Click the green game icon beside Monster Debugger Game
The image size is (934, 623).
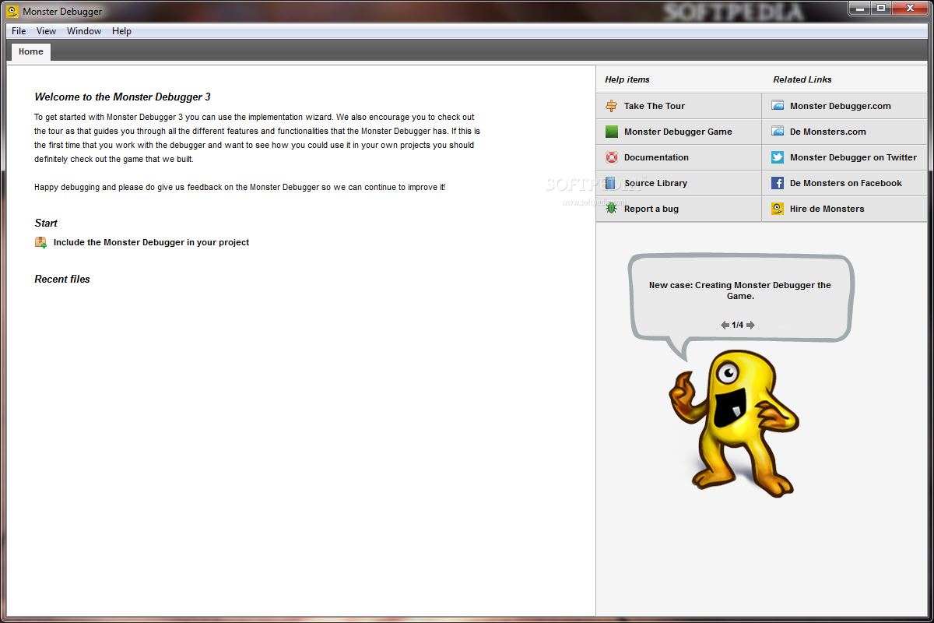pyautogui.click(x=612, y=132)
